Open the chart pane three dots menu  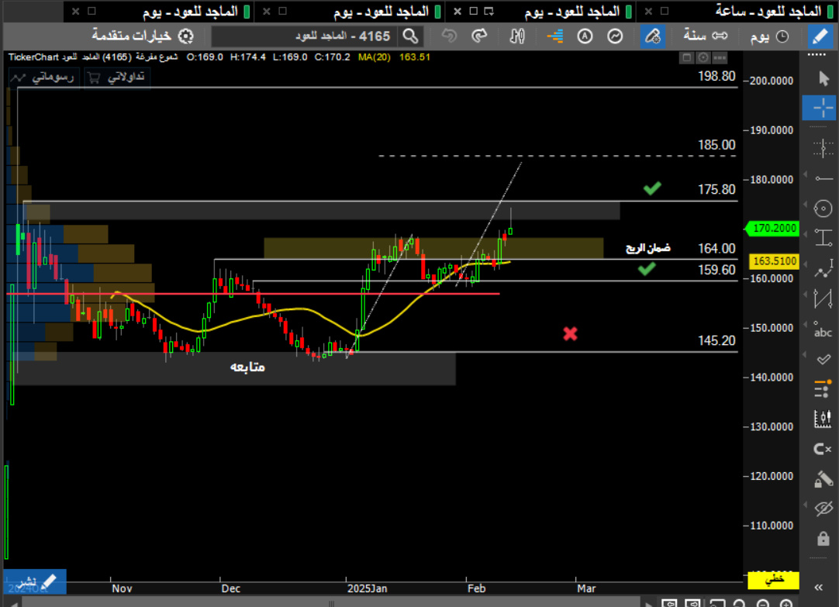coord(720,58)
